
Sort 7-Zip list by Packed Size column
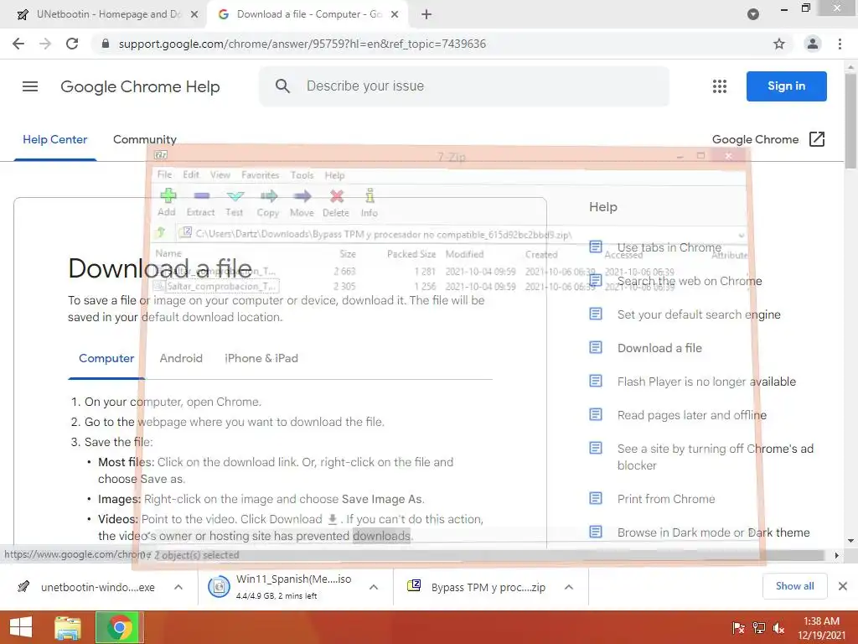click(411, 254)
